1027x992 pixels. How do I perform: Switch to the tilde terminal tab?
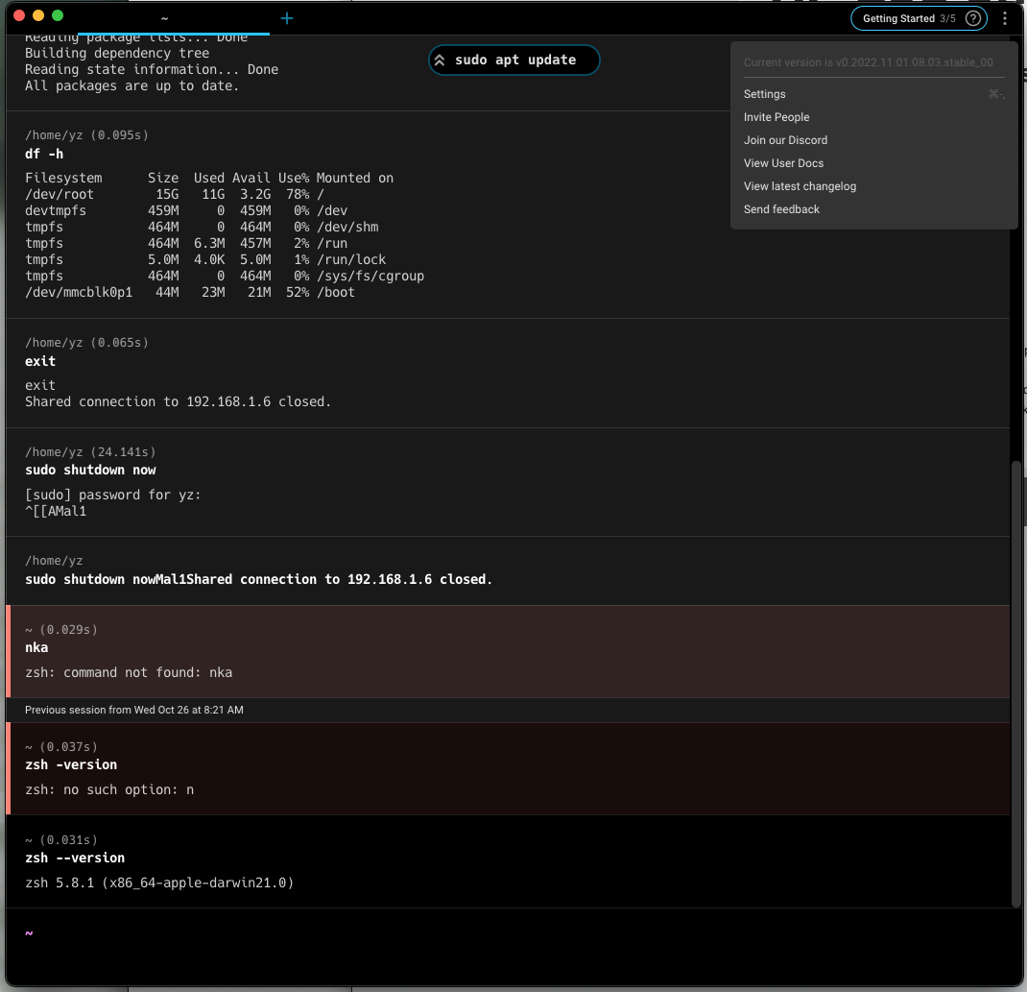[163, 17]
